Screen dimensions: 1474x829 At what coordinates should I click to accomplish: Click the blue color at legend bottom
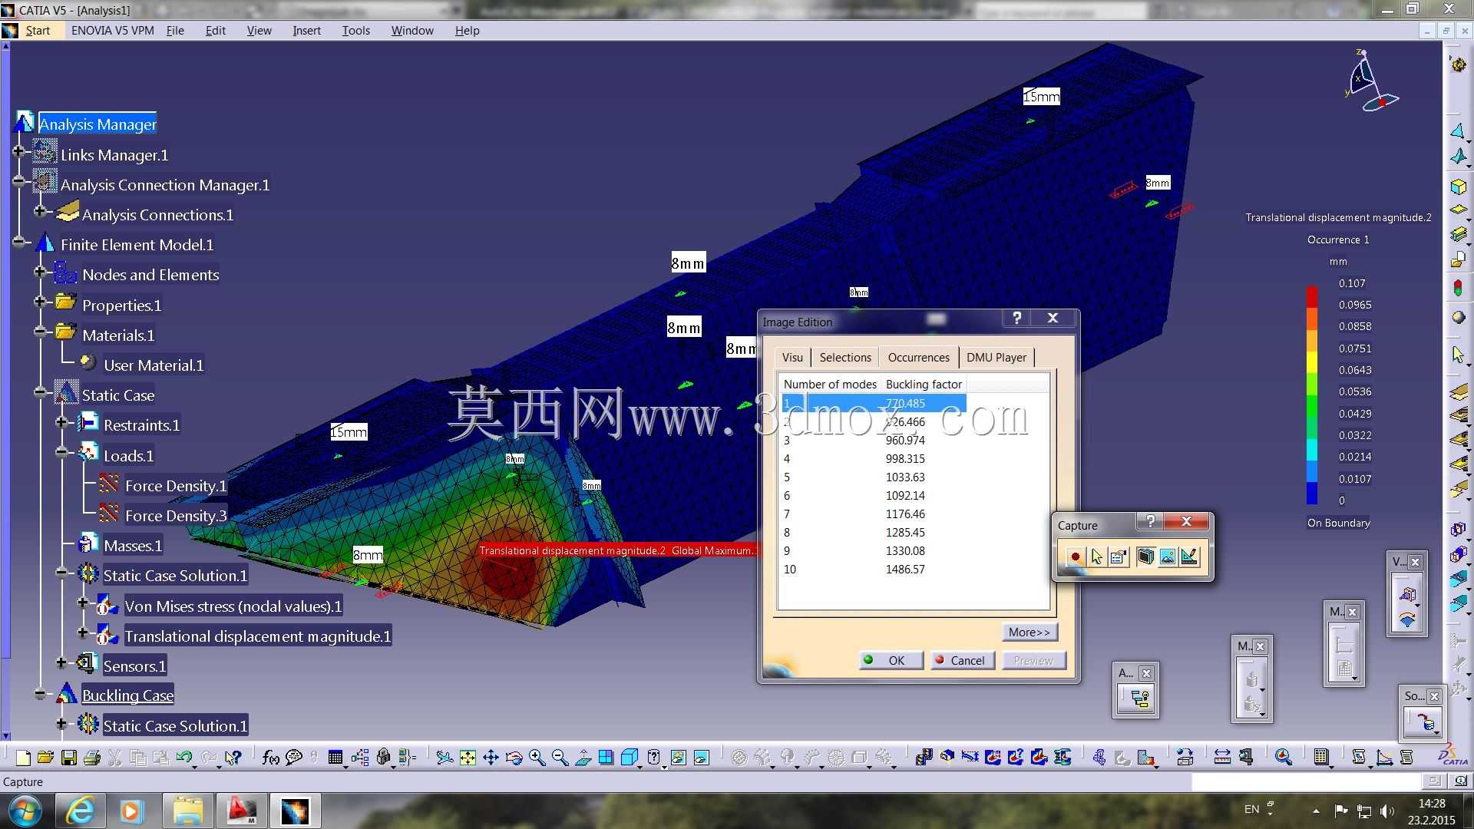(x=1312, y=493)
